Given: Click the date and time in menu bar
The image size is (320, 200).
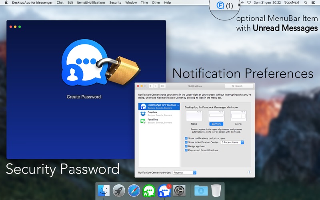Looking at the screenshot, I should coord(267,3).
